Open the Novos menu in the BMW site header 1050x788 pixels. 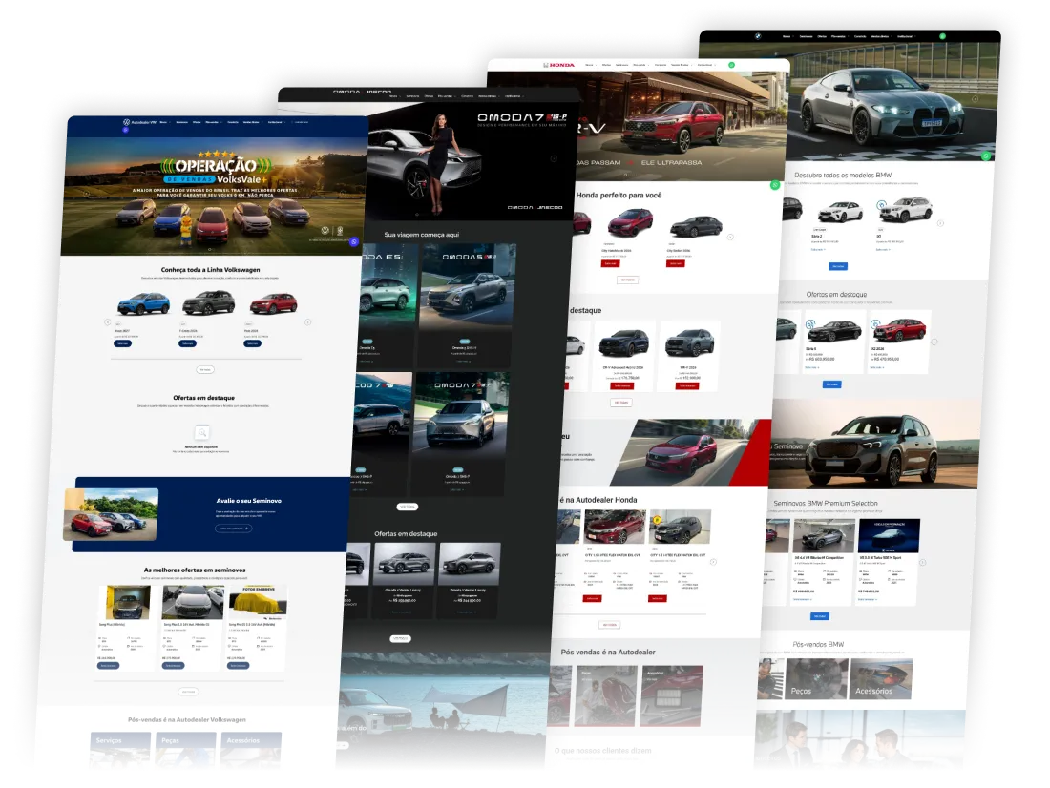click(x=787, y=36)
